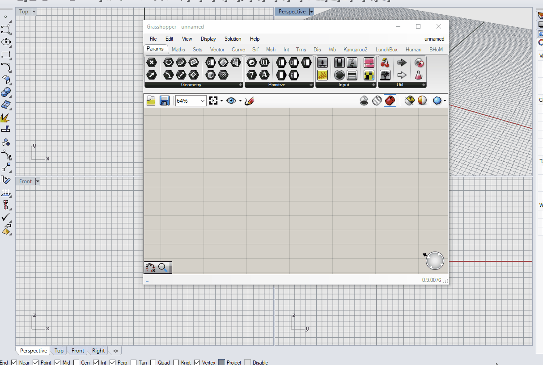Open a file using the folder icon
The height and width of the screenshot is (365, 543).
[151, 101]
